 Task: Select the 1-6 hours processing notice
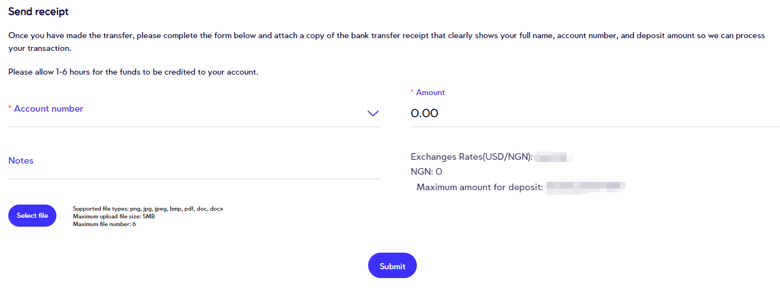[133, 72]
